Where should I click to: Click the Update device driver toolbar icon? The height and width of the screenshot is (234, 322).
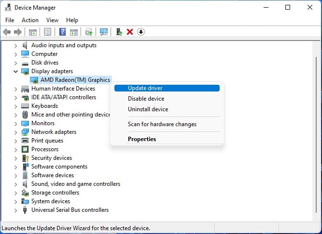pos(89,32)
